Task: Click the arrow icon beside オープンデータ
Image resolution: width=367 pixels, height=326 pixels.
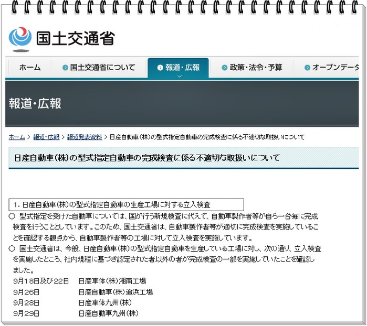Action: [307, 68]
